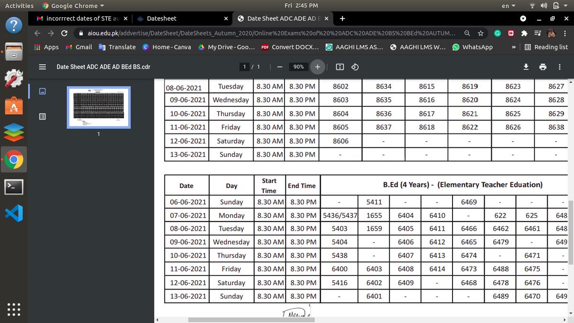Open the Extensions puzzle menu
Image resolution: width=574 pixels, height=323 pixels.
[x=524, y=33]
